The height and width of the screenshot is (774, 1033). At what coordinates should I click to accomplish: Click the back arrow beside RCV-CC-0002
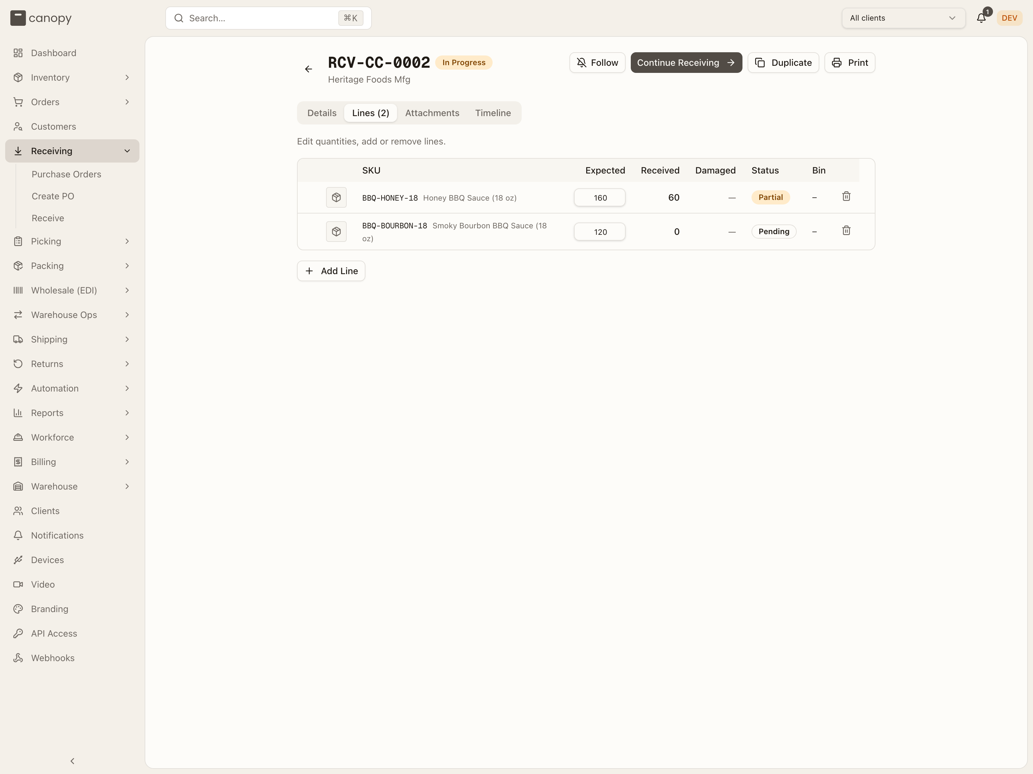(308, 69)
